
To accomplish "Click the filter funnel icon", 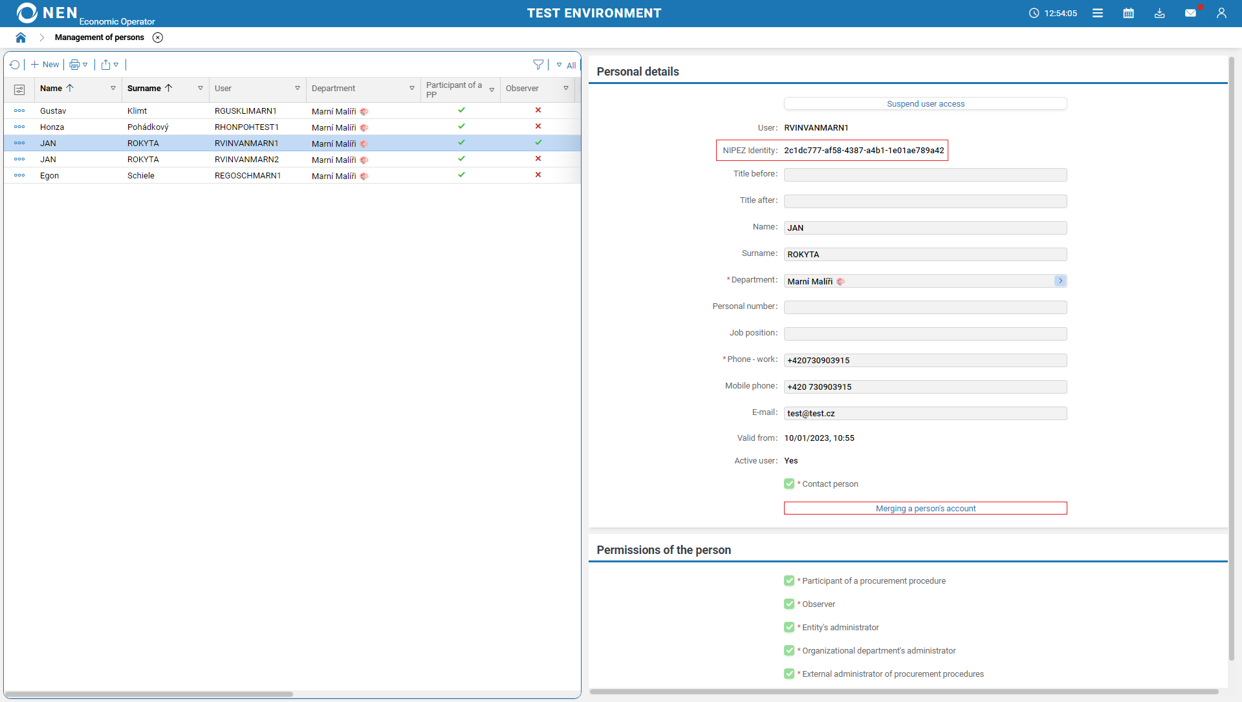I will click(538, 65).
